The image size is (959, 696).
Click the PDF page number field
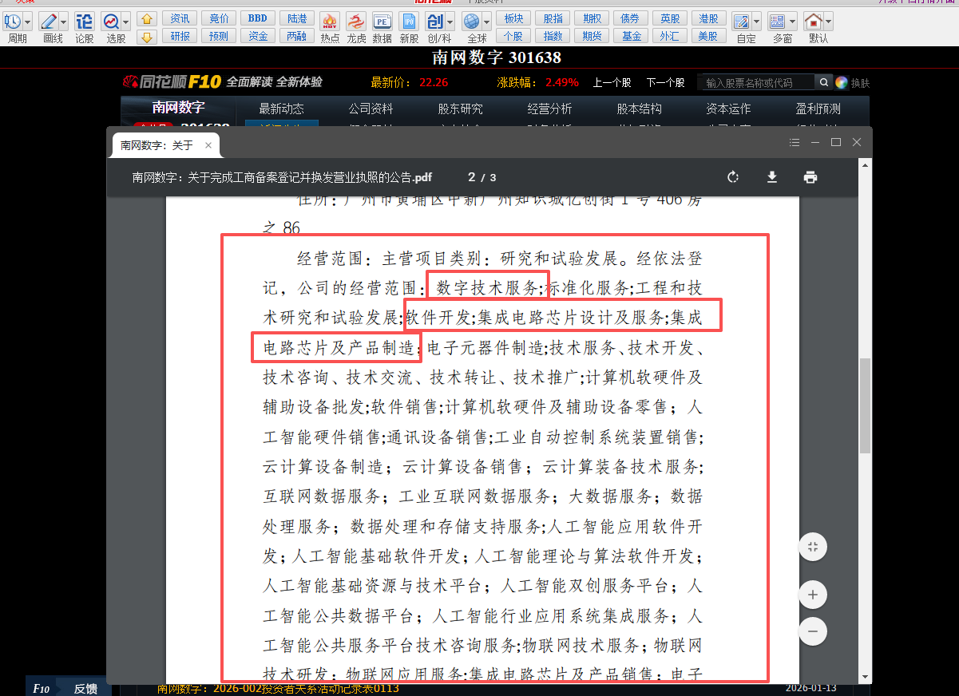click(472, 177)
